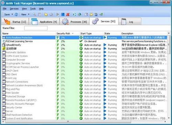Switch to the Log tab
Viewport: 172px width, 125px height.
(x=130, y=22)
